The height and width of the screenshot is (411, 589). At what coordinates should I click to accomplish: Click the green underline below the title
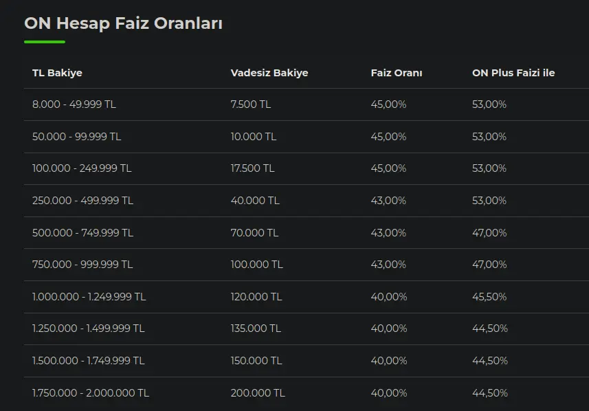[x=45, y=42]
